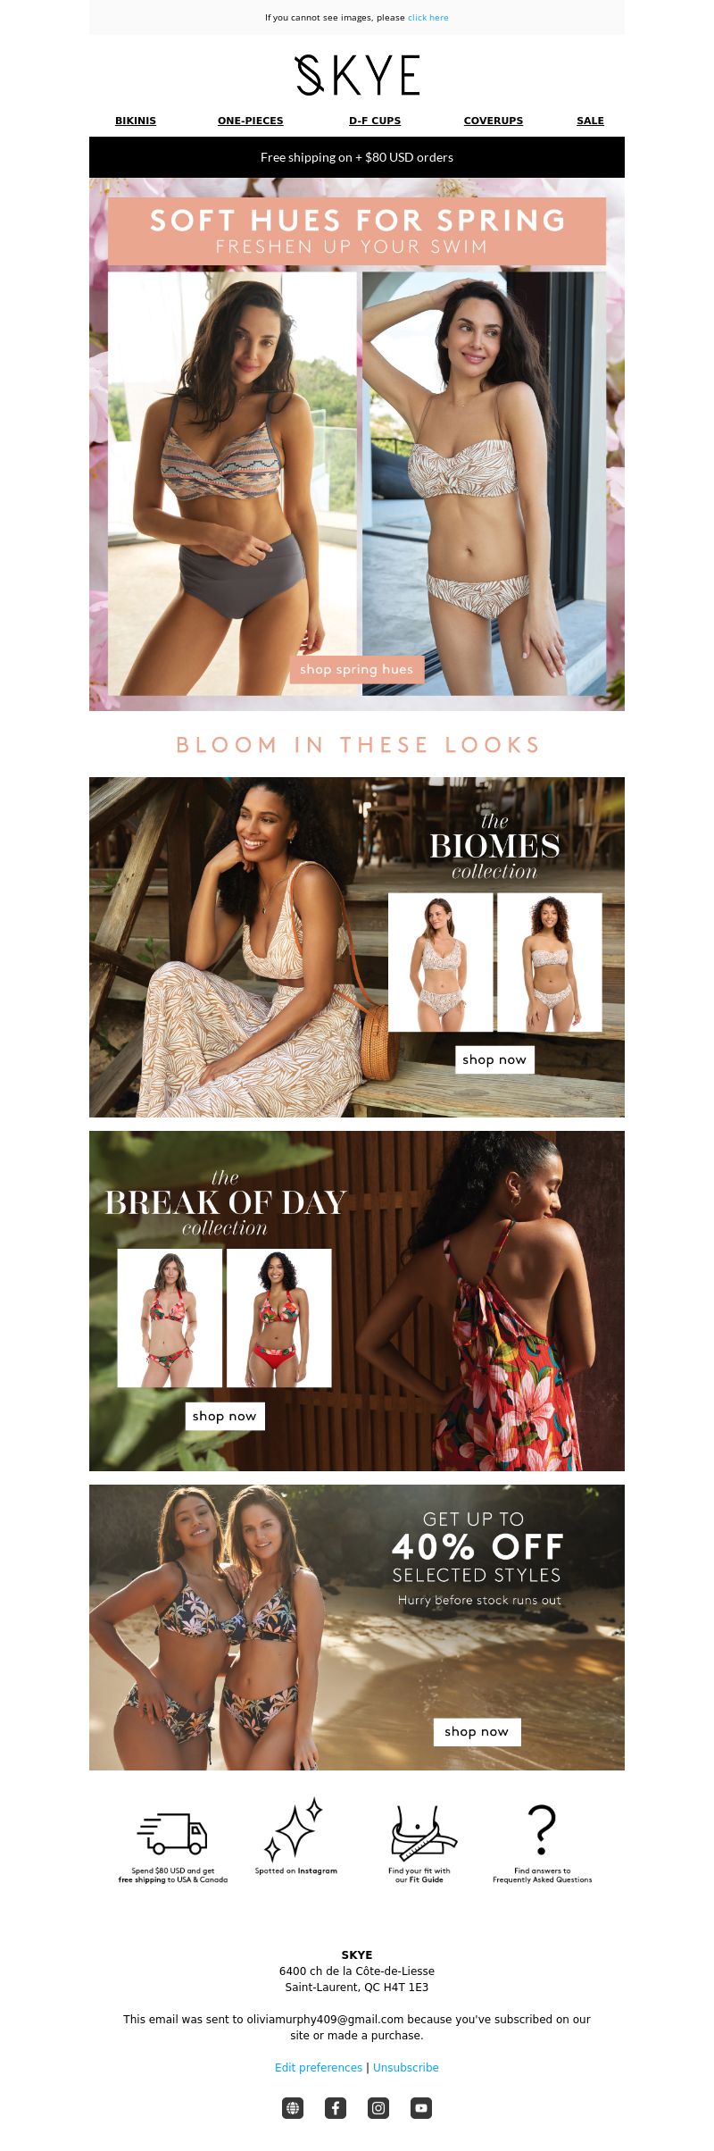Image resolution: width=714 pixels, height=2151 pixels.
Task: Click the shop spring hues button
Action: click(357, 669)
